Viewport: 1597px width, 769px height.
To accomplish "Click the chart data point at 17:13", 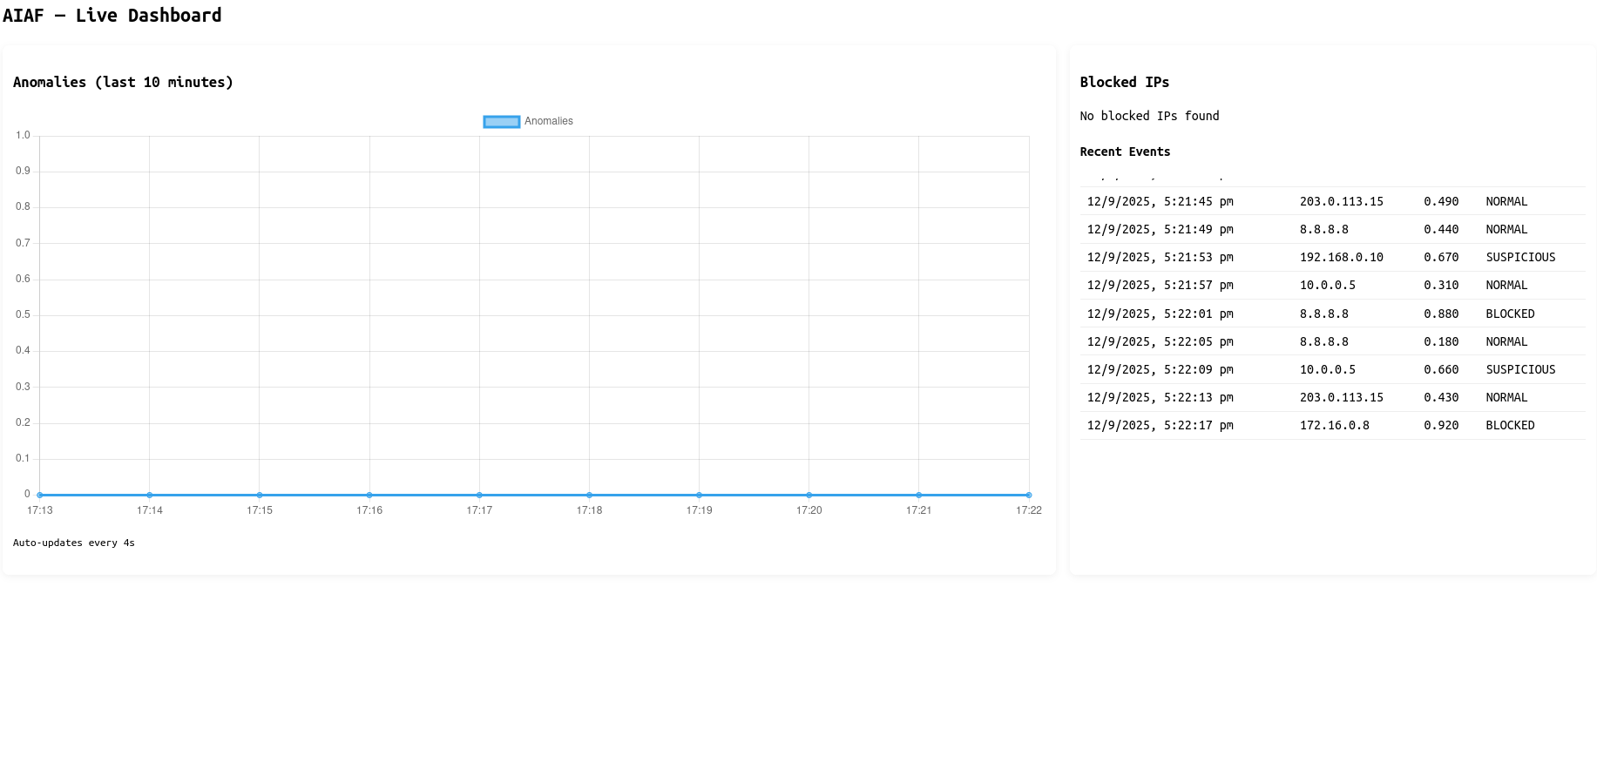I will coord(40,495).
